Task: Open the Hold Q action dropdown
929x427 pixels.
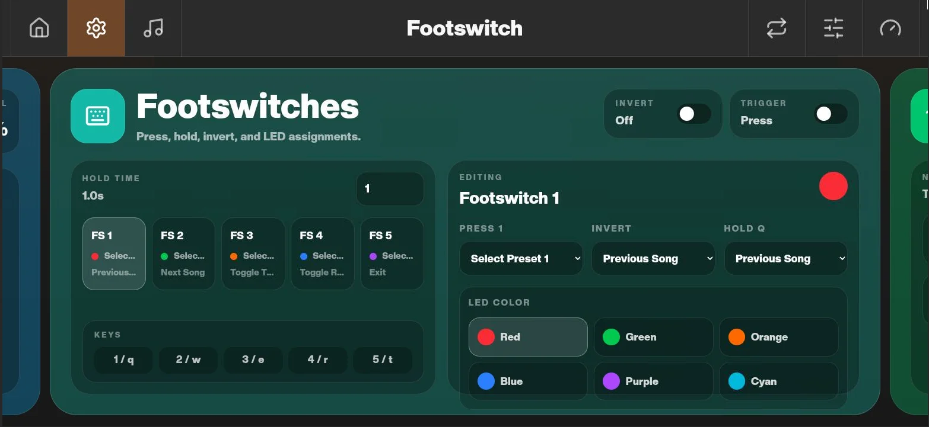Action: click(786, 258)
